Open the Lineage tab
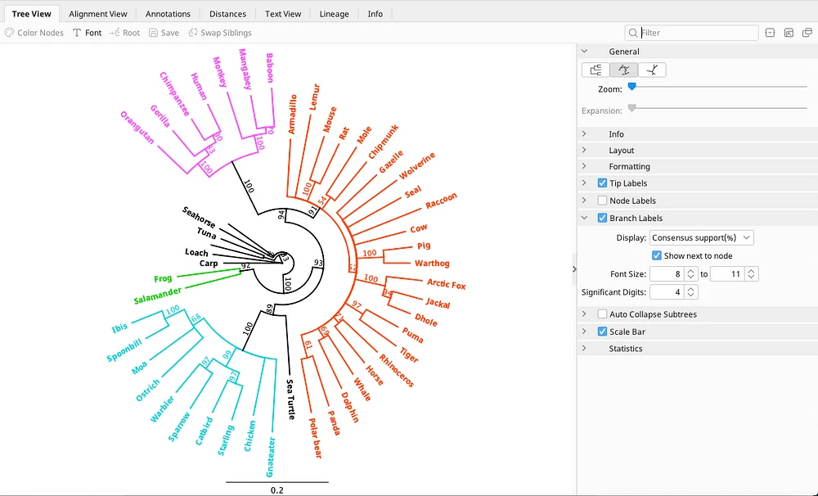Screen dimensions: 818x496 click(x=334, y=14)
